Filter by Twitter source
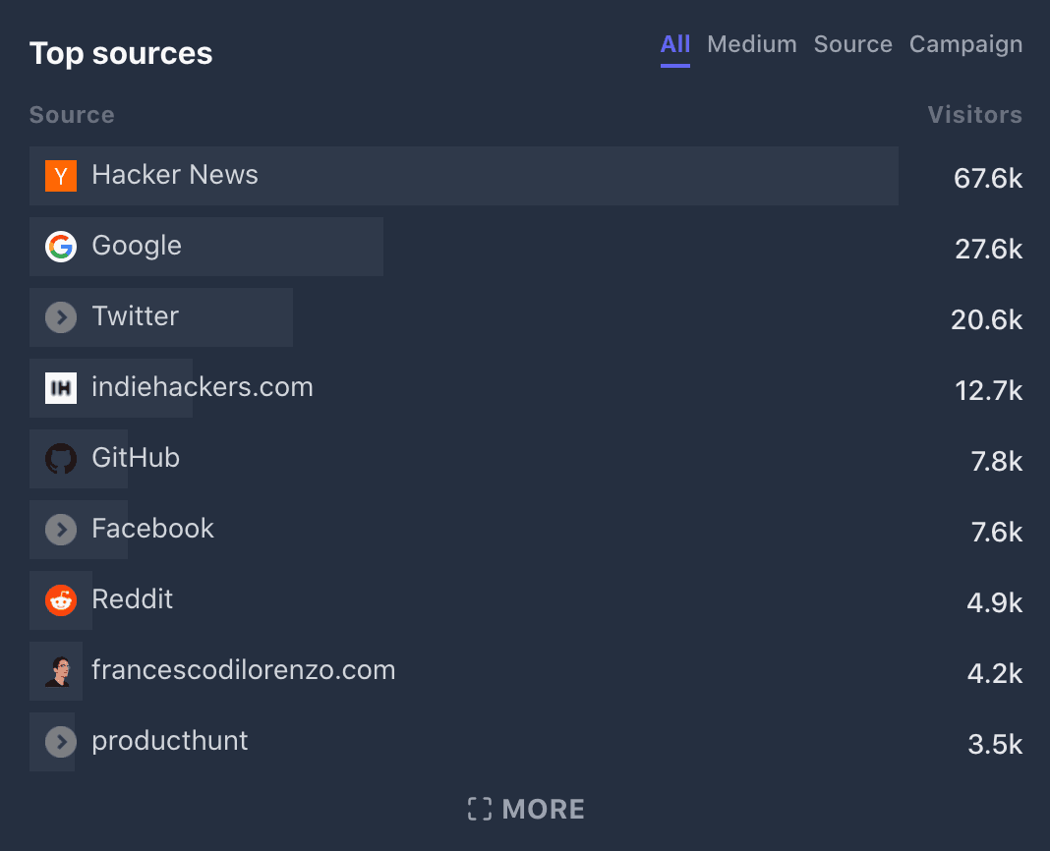The width and height of the screenshot is (1050, 851). click(136, 316)
